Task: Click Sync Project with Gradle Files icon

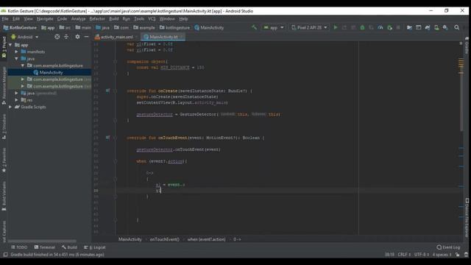Action: tap(428, 27)
